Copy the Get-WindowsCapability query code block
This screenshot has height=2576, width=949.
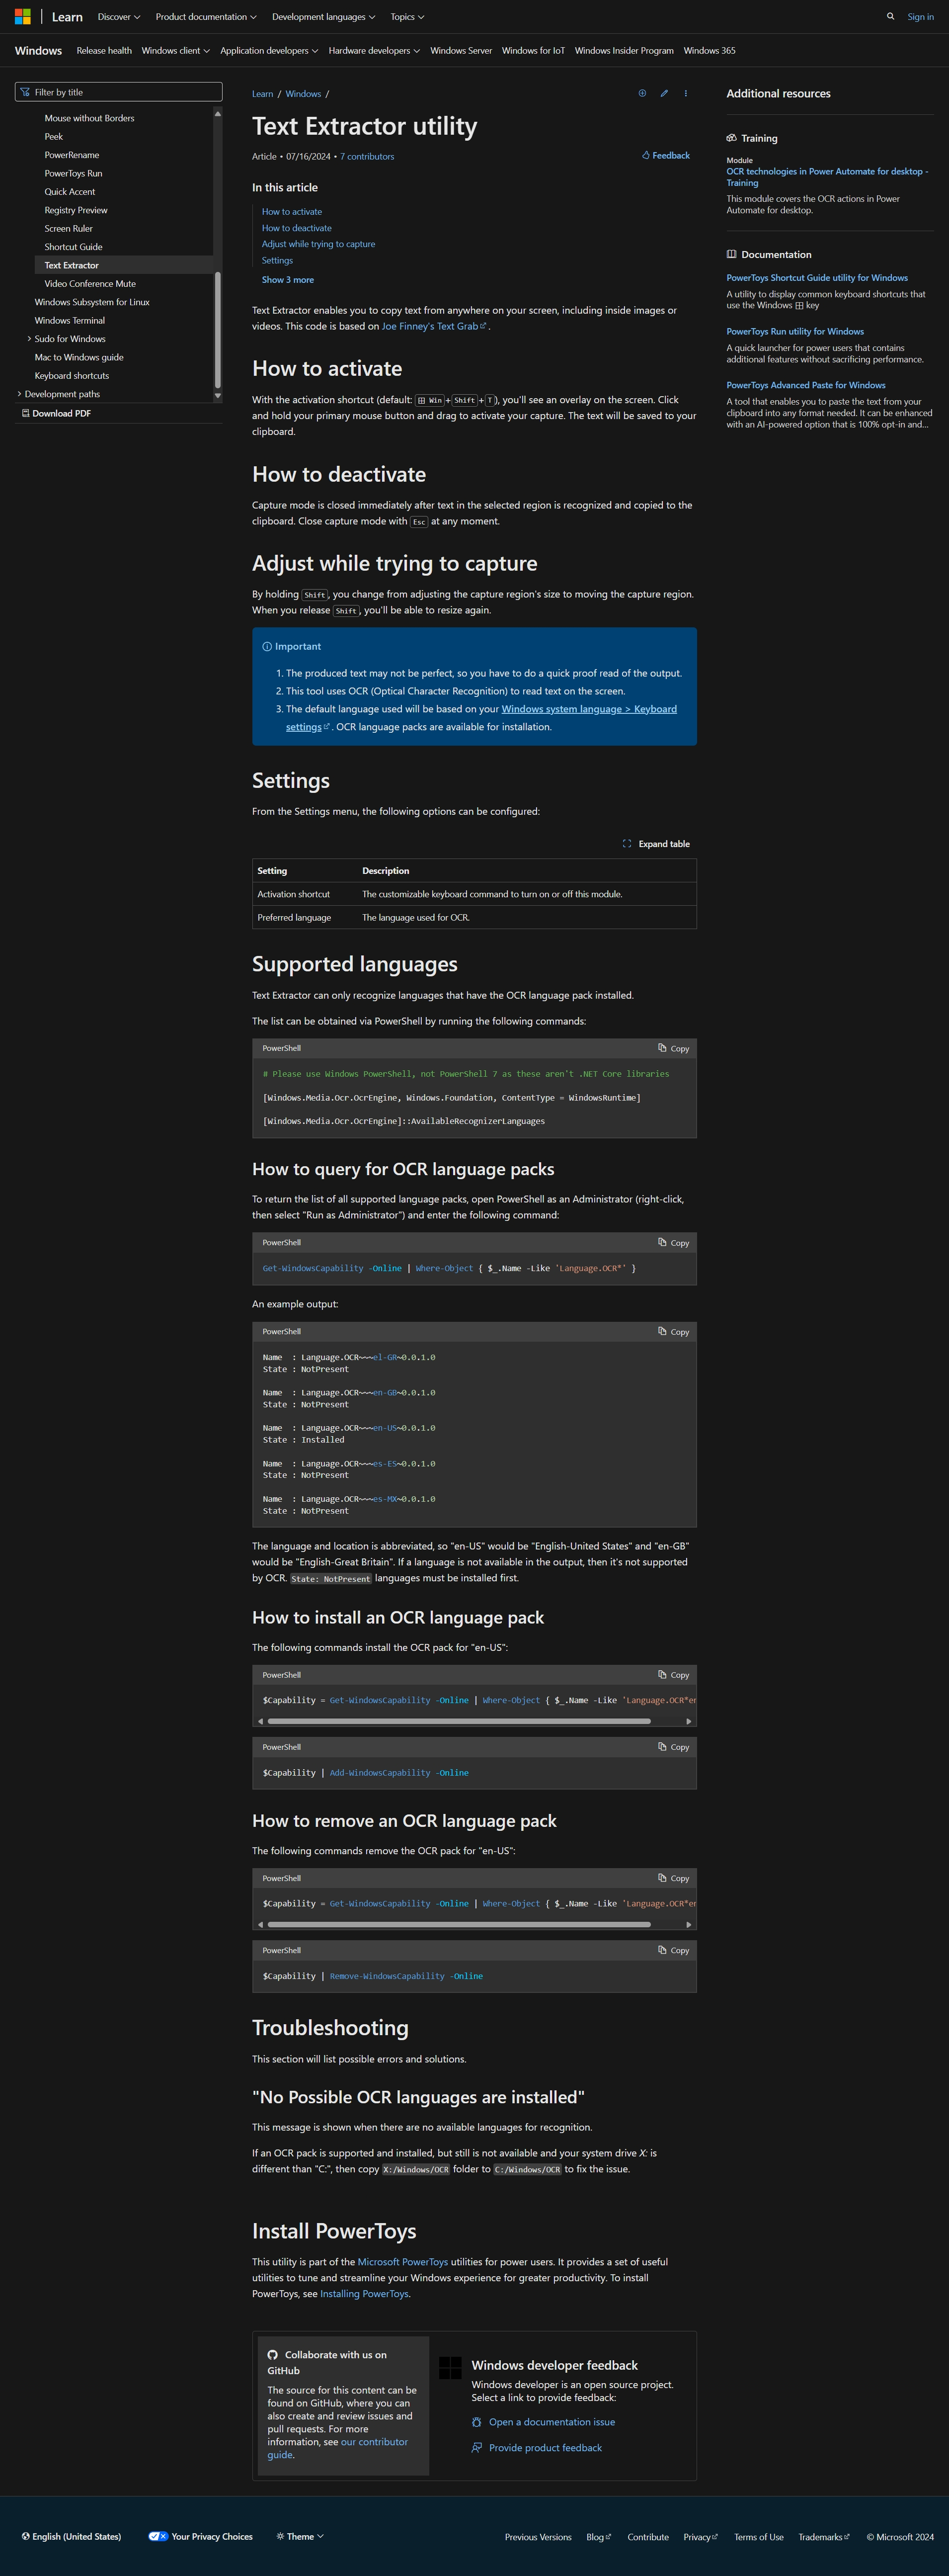(674, 1243)
